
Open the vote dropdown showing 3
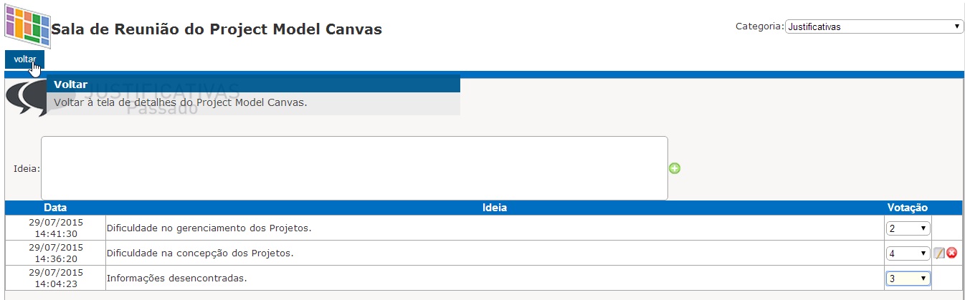pyautogui.click(x=908, y=279)
